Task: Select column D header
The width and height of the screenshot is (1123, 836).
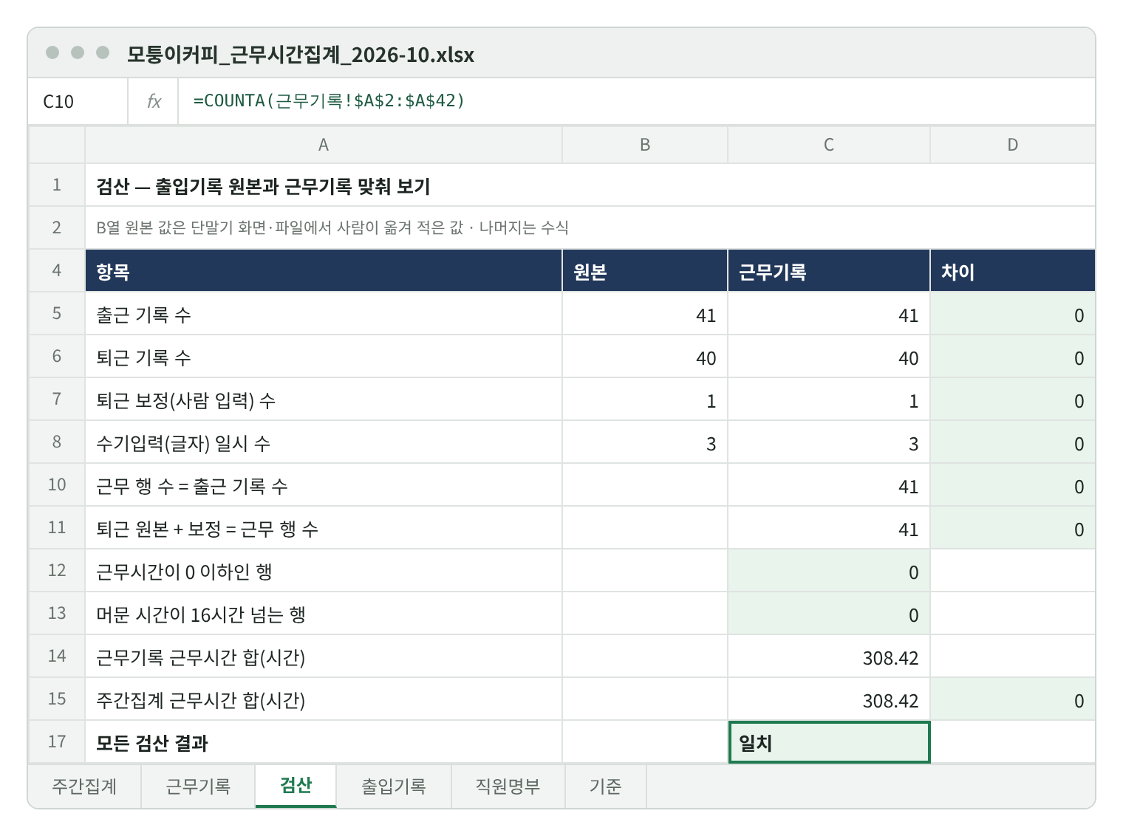Action: (1013, 145)
